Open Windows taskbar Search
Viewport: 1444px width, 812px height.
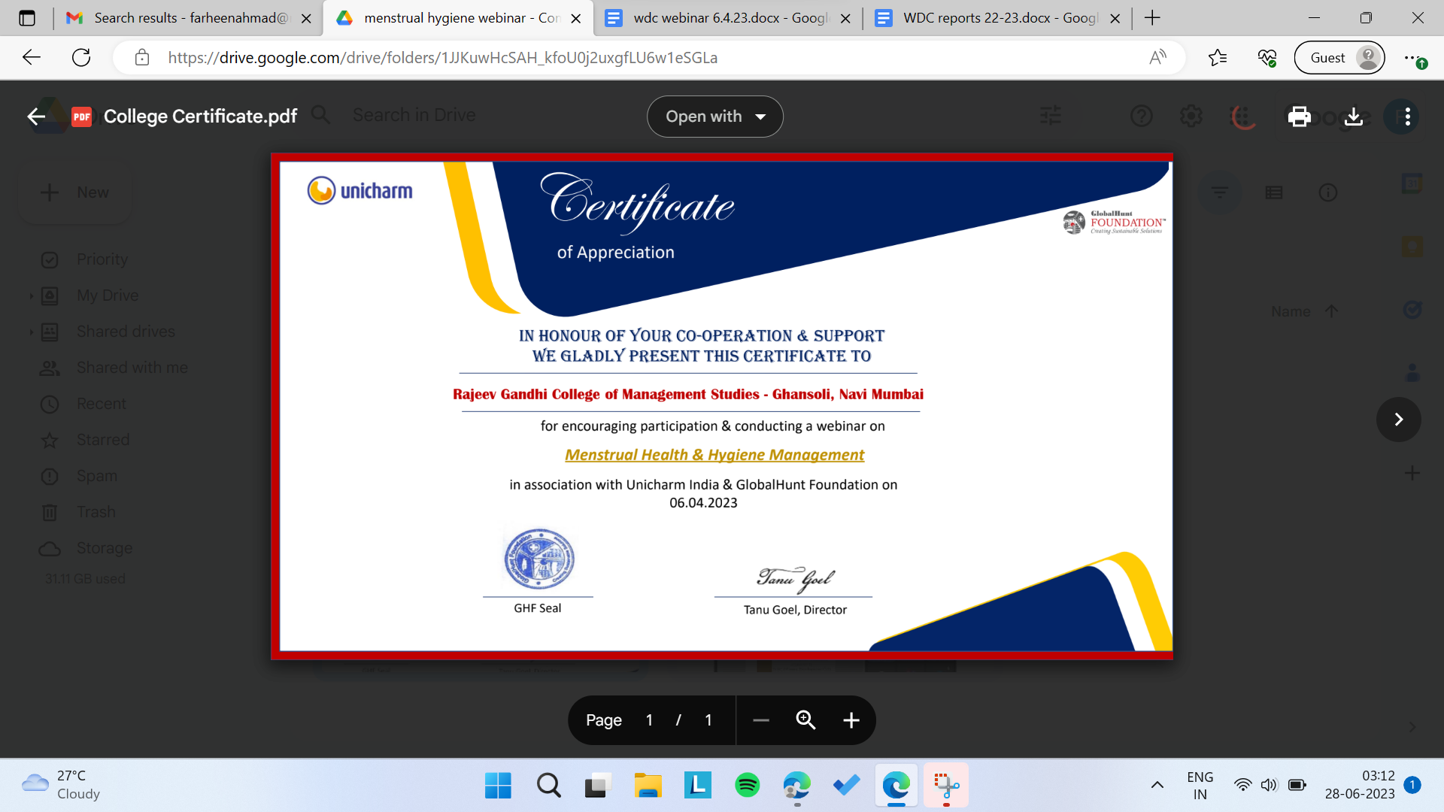[x=548, y=786]
